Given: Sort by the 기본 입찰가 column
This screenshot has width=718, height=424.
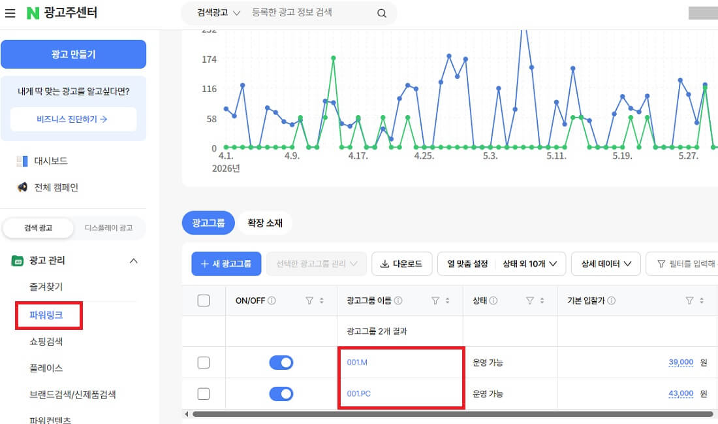Looking at the screenshot, I should (x=702, y=301).
